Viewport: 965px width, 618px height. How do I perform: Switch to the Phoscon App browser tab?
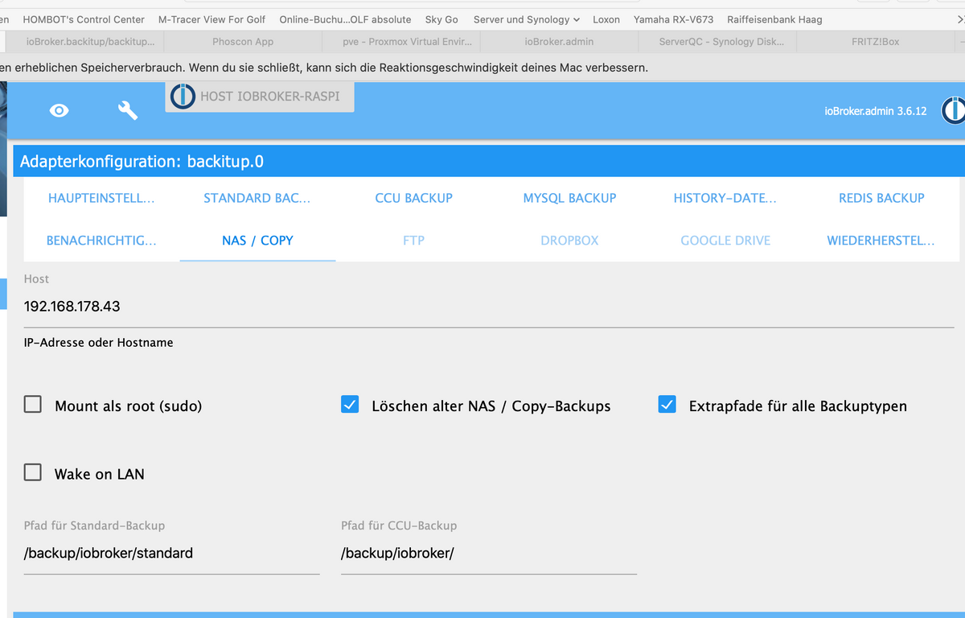243,41
